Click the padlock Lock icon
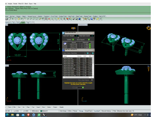Viewport: 156px width, 117px height. [x=64, y=19]
